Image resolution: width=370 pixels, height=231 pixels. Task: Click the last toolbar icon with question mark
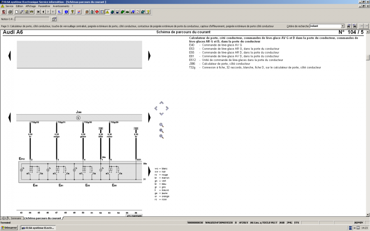(148, 12)
